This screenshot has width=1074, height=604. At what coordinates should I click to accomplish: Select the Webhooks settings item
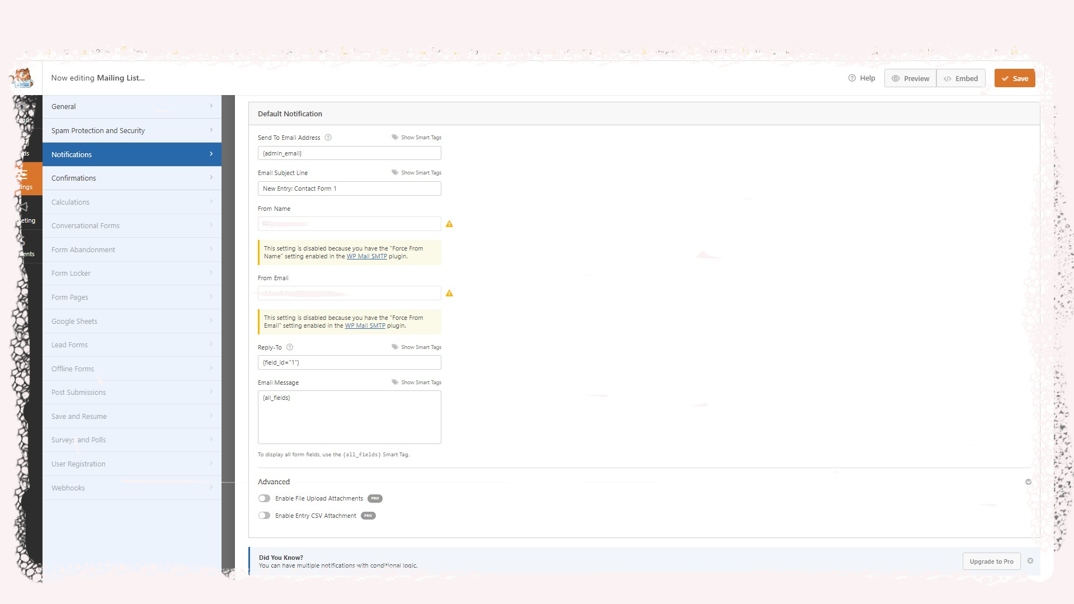coord(132,488)
